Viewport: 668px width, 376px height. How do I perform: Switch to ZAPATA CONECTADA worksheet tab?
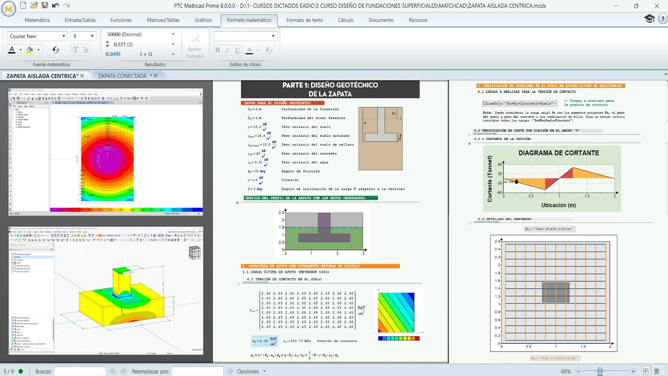122,76
